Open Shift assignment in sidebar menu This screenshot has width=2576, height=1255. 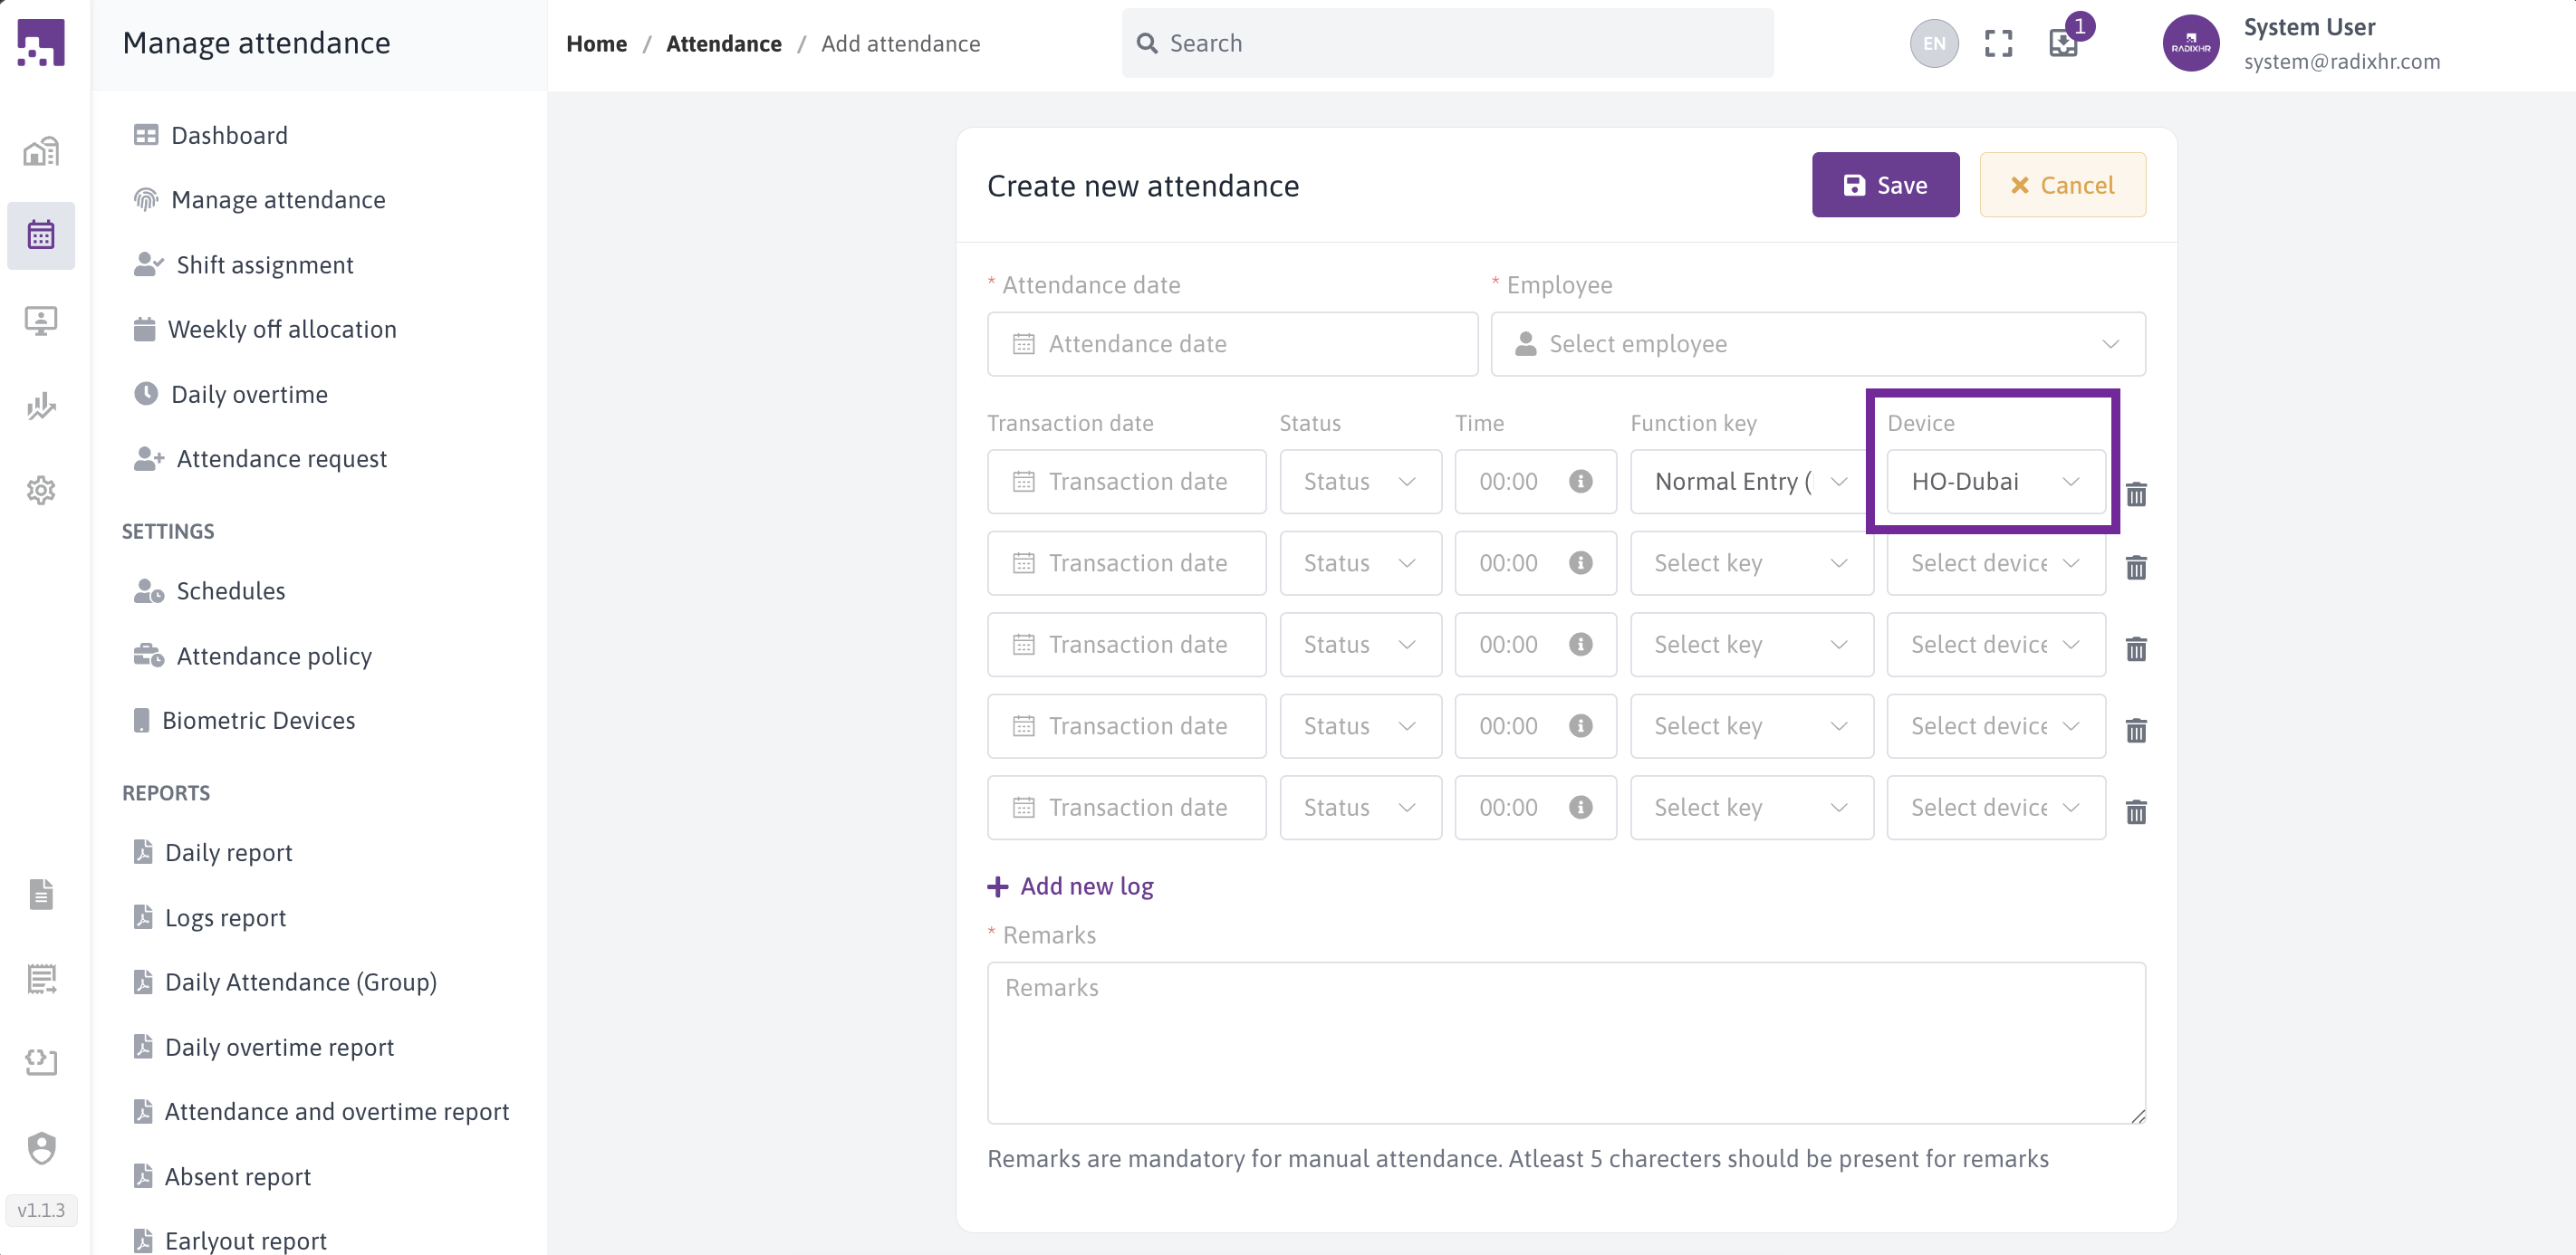(x=264, y=265)
